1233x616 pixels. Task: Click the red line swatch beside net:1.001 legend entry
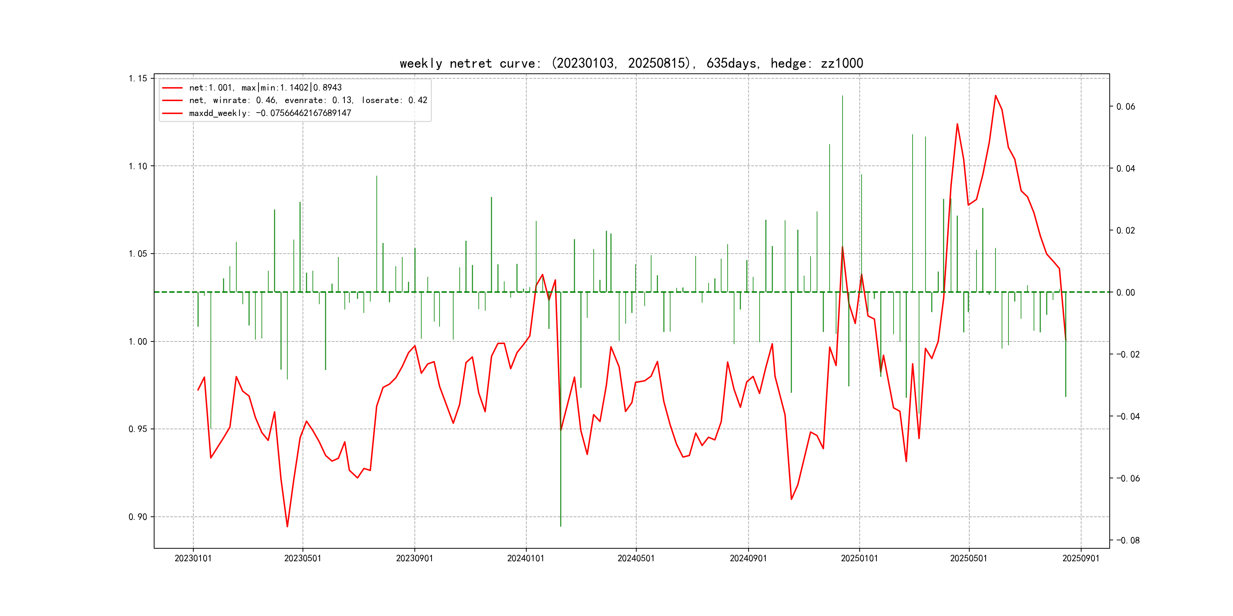pos(172,88)
